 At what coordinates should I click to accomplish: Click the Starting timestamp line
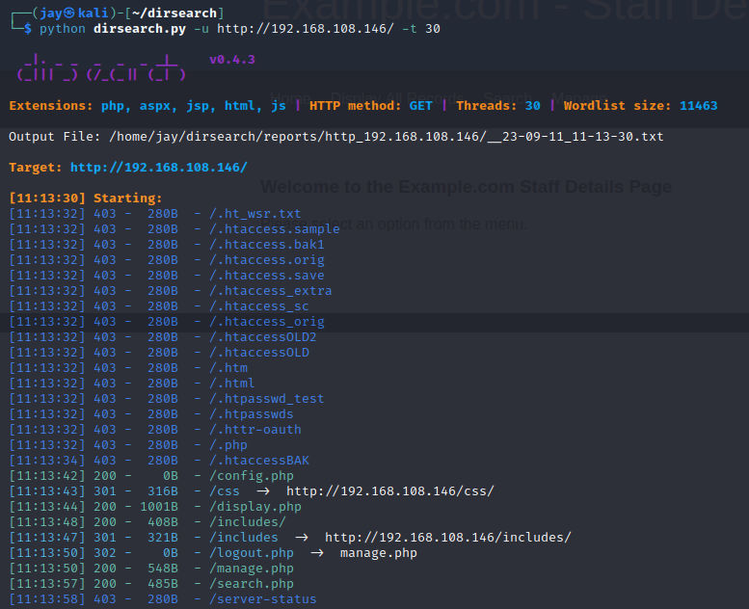(x=86, y=198)
